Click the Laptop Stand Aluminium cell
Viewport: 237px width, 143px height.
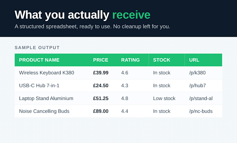pos(46,98)
